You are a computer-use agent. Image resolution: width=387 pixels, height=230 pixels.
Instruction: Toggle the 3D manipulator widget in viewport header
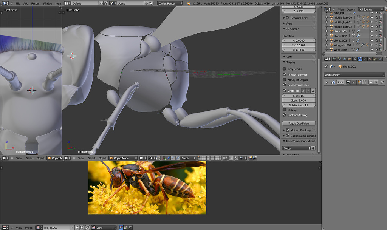pos(164,158)
